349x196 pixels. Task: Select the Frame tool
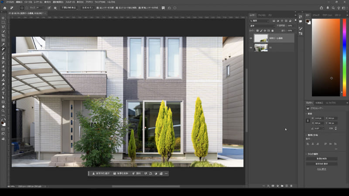click(3, 40)
